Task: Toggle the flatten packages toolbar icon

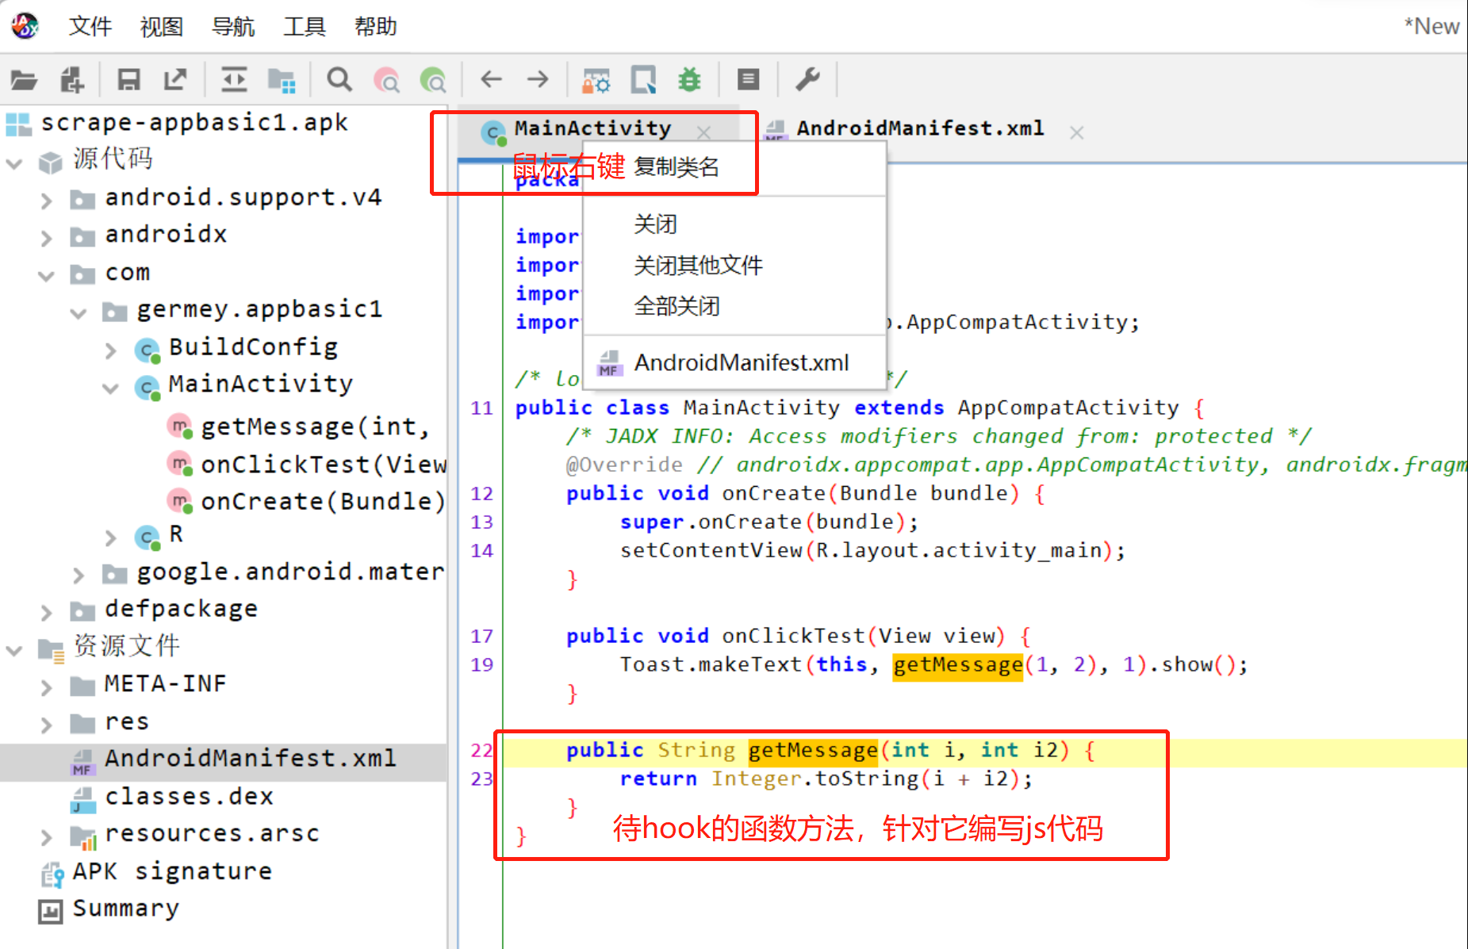Action: click(x=282, y=80)
